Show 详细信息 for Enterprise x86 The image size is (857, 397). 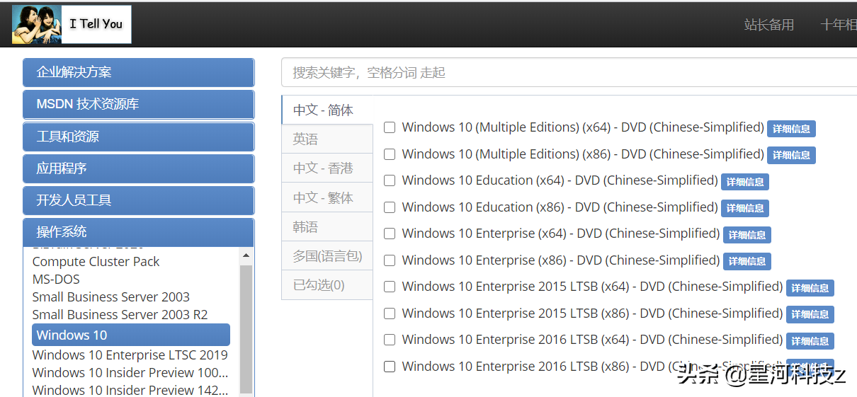click(x=747, y=261)
